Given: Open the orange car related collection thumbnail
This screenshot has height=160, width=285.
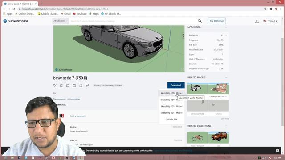Looking at the screenshot, I should pos(219,137).
